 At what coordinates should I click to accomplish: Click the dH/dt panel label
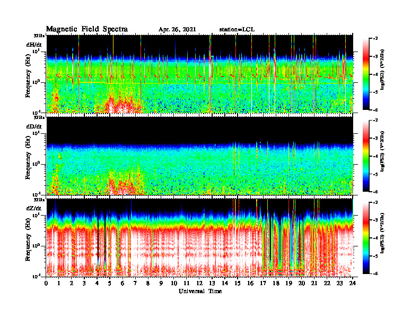pyautogui.click(x=34, y=45)
